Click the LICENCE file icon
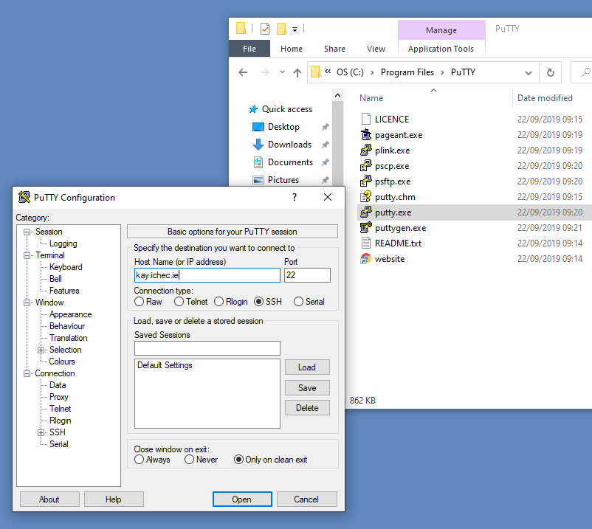Viewport: 592px width, 529px height. (x=365, y=119)
